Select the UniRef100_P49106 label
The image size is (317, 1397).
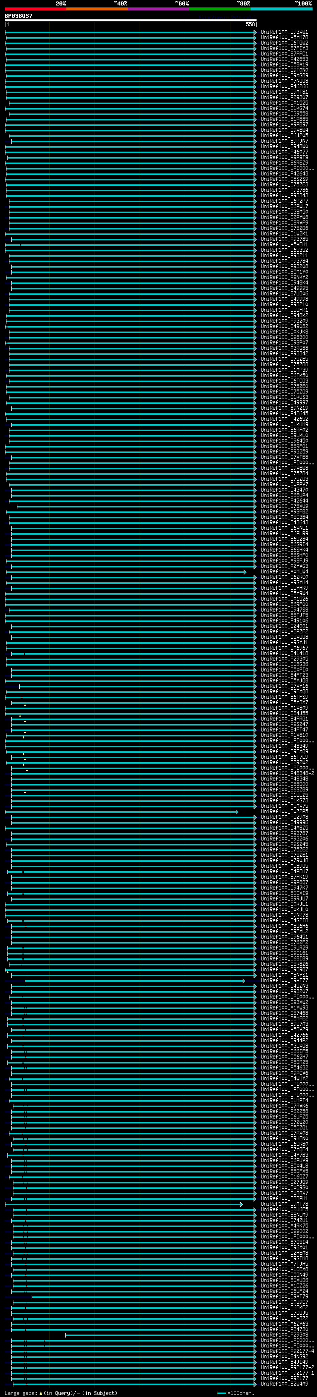pos(284,620)
